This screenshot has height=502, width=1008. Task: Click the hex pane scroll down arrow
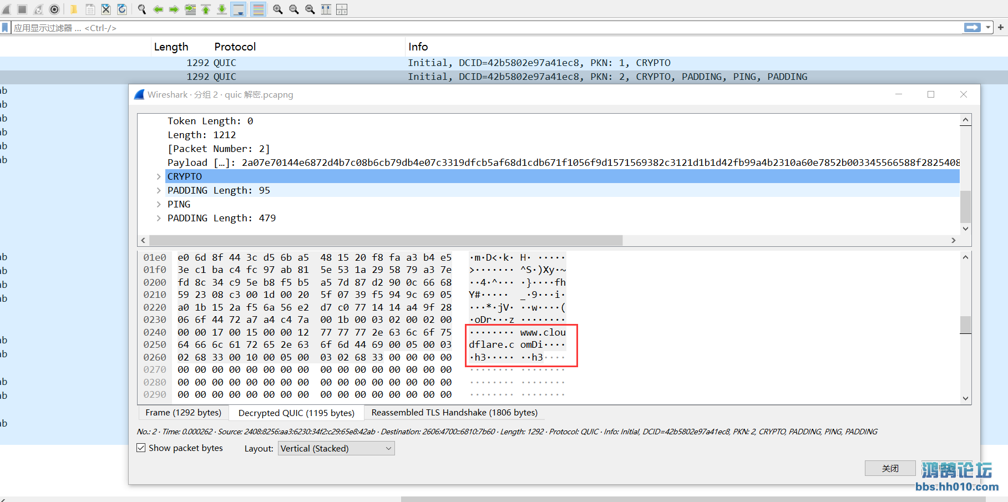tap(966, 398)
